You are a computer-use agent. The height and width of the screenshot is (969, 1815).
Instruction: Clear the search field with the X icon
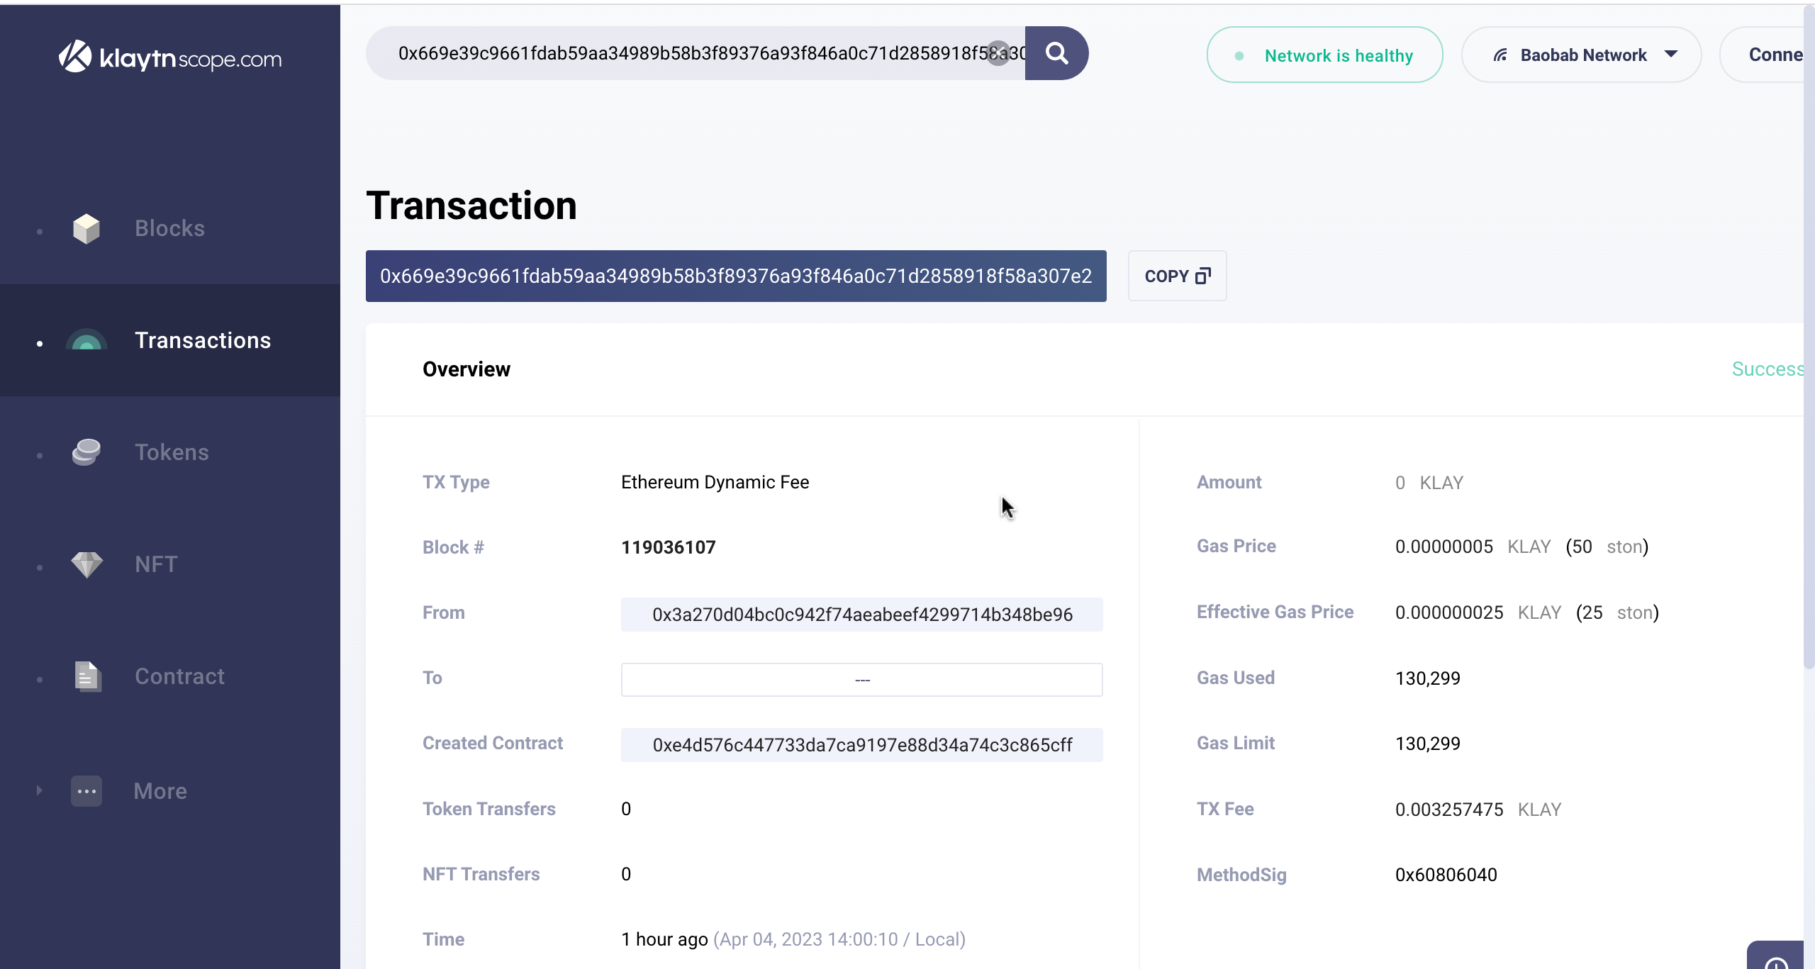(998, 53)
